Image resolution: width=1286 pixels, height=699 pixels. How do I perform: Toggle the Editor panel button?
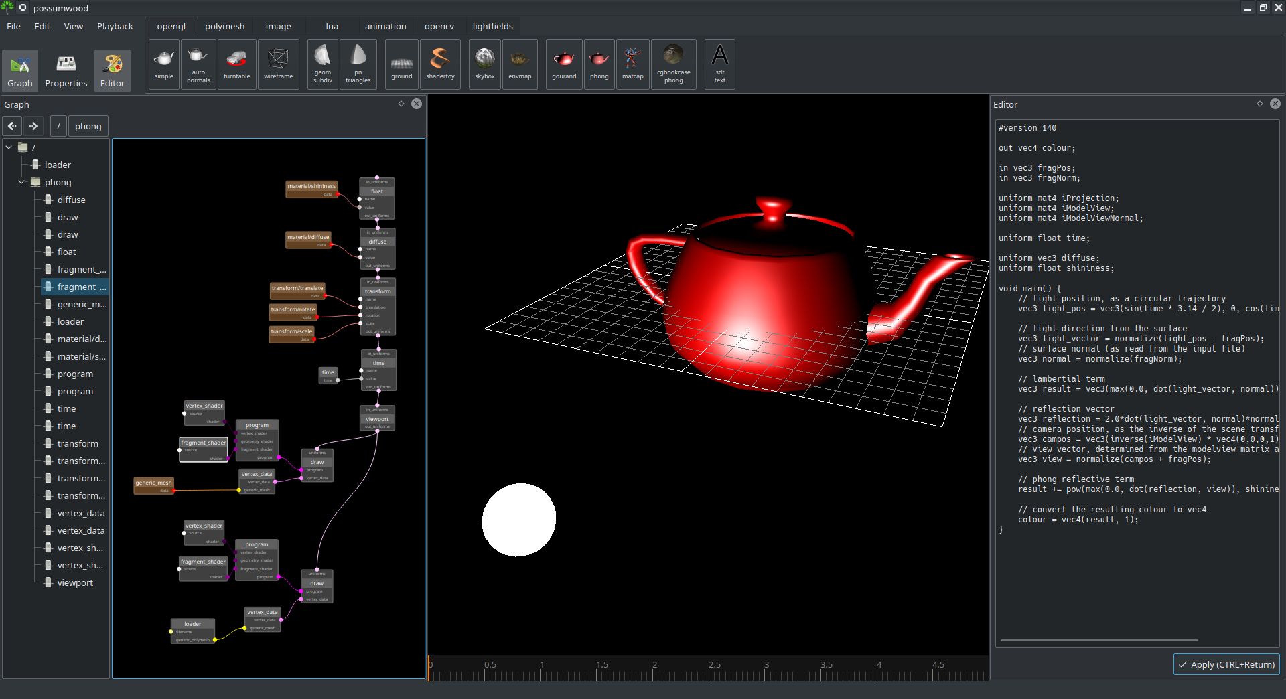point(113,70)
